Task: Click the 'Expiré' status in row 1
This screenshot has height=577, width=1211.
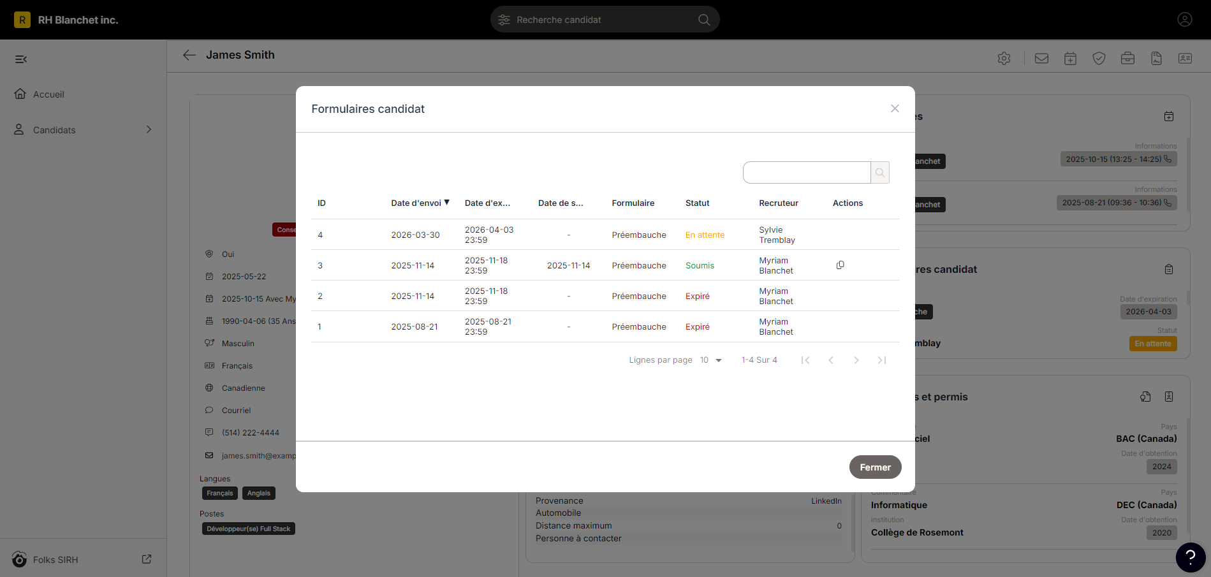Action: [698, 327]
